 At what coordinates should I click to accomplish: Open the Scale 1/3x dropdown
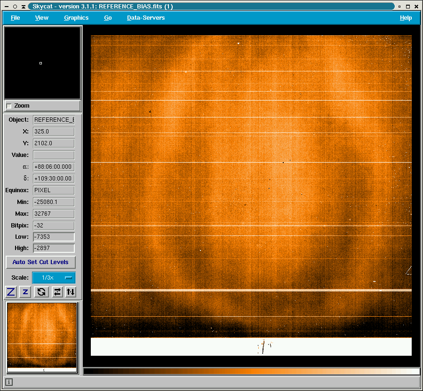[x=54, y=278]
